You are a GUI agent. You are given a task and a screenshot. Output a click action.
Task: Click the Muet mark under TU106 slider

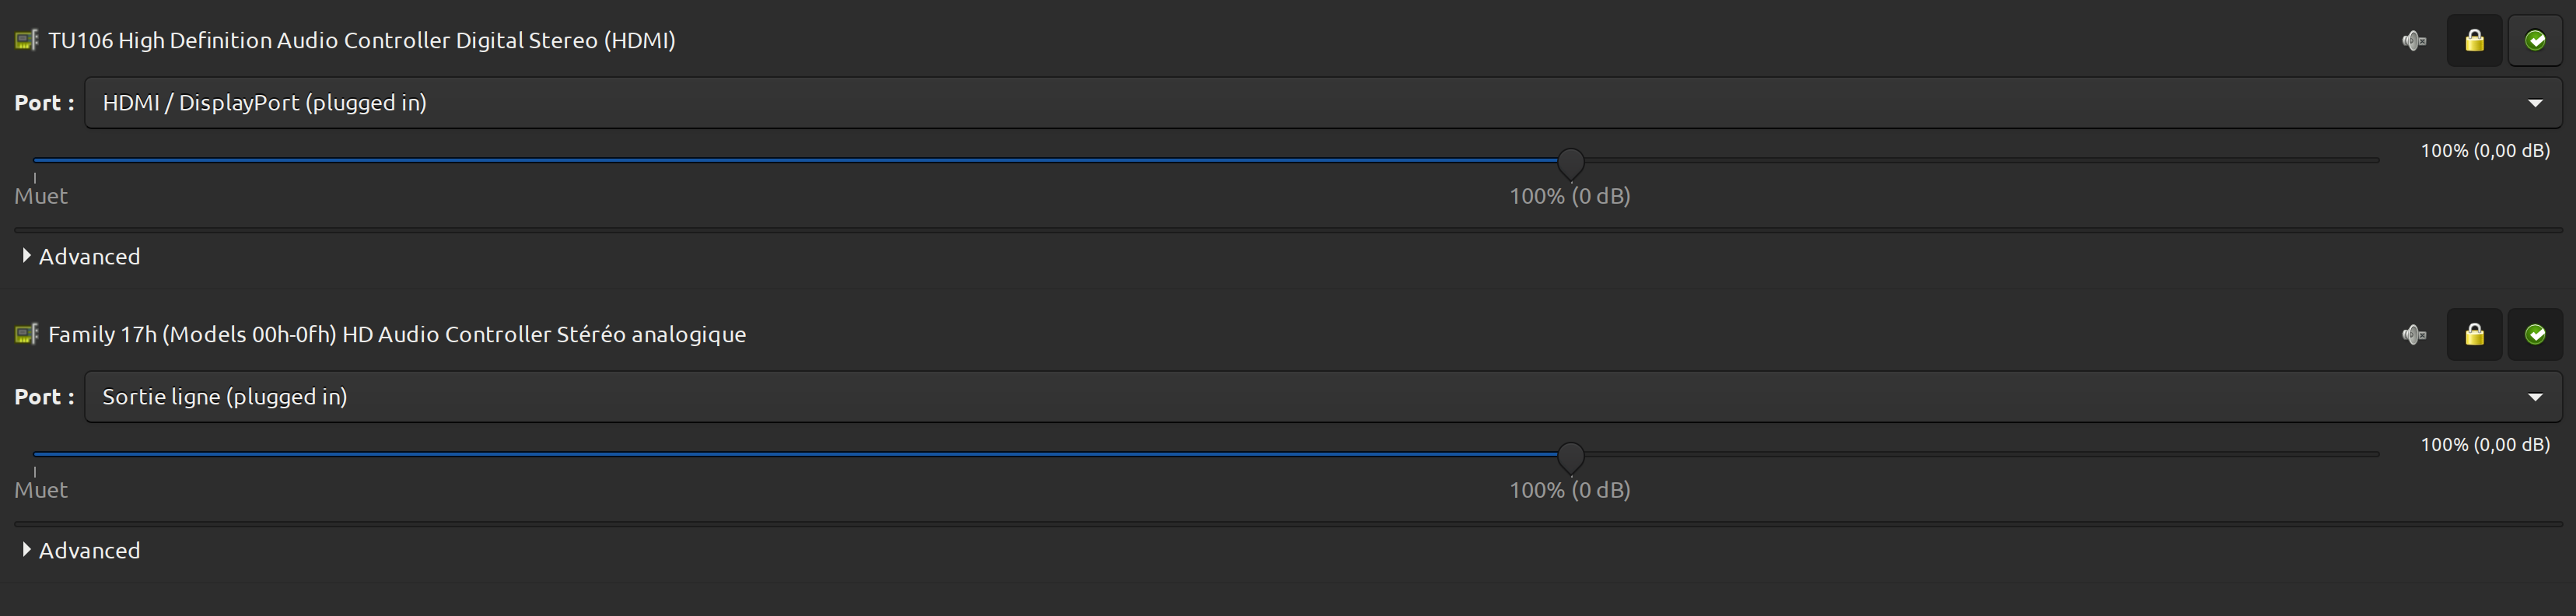pyautogui.click(x=41, y=196)
